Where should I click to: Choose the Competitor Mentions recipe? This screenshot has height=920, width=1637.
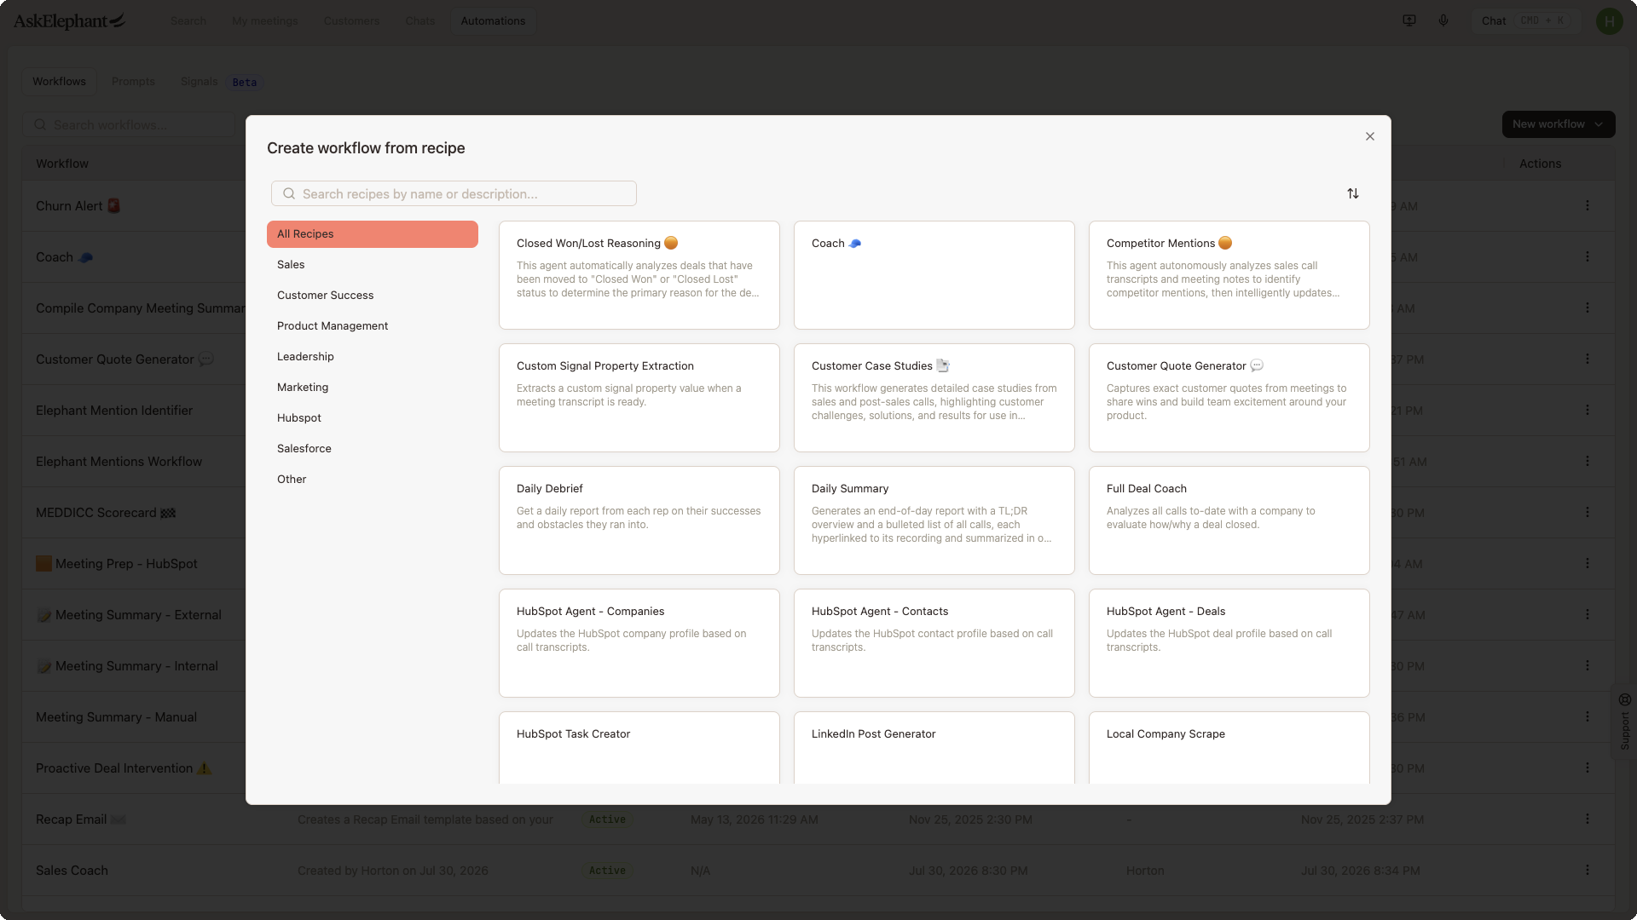pos(1229,275)
